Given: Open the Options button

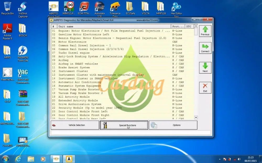Looking at the screenshot, I should click(x=173, y=125).
